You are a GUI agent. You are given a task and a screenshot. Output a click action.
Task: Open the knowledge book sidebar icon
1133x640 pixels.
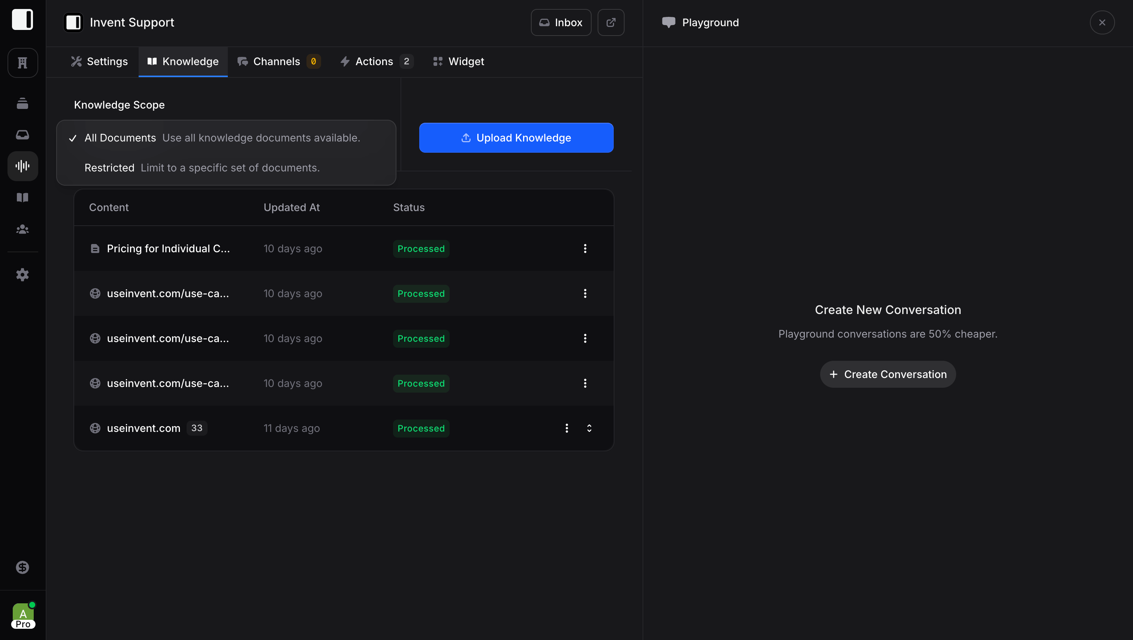point(22,198)
